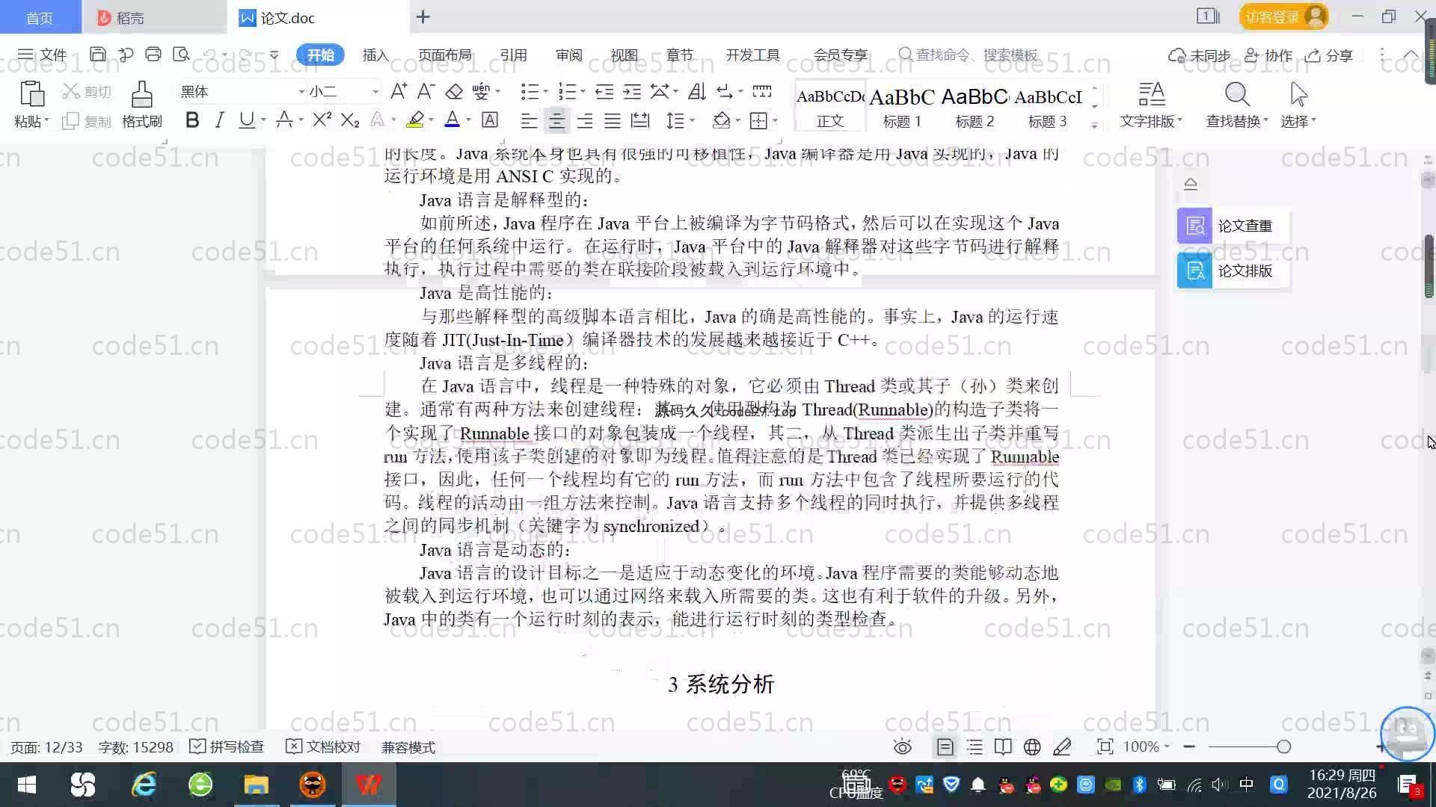Viewport: 1436px width, 807px height.
Task: Toggle Italic formatting
Action: [x=219, y=120]
